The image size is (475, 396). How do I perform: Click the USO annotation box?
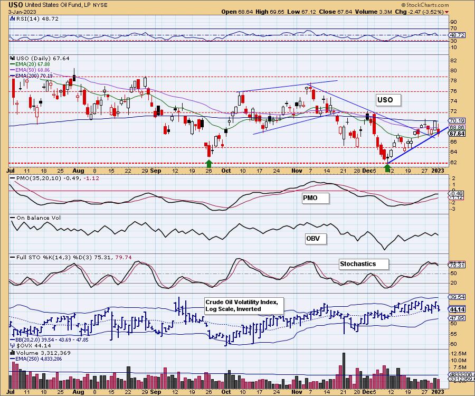tap(388, 100)
